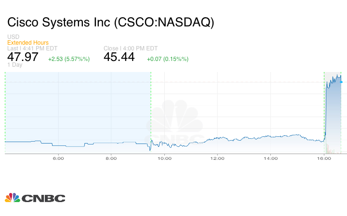
Task: Click the Cisco Systems Inc (CSCO:NASDAQ) title
Action: (x=110, y=23)
